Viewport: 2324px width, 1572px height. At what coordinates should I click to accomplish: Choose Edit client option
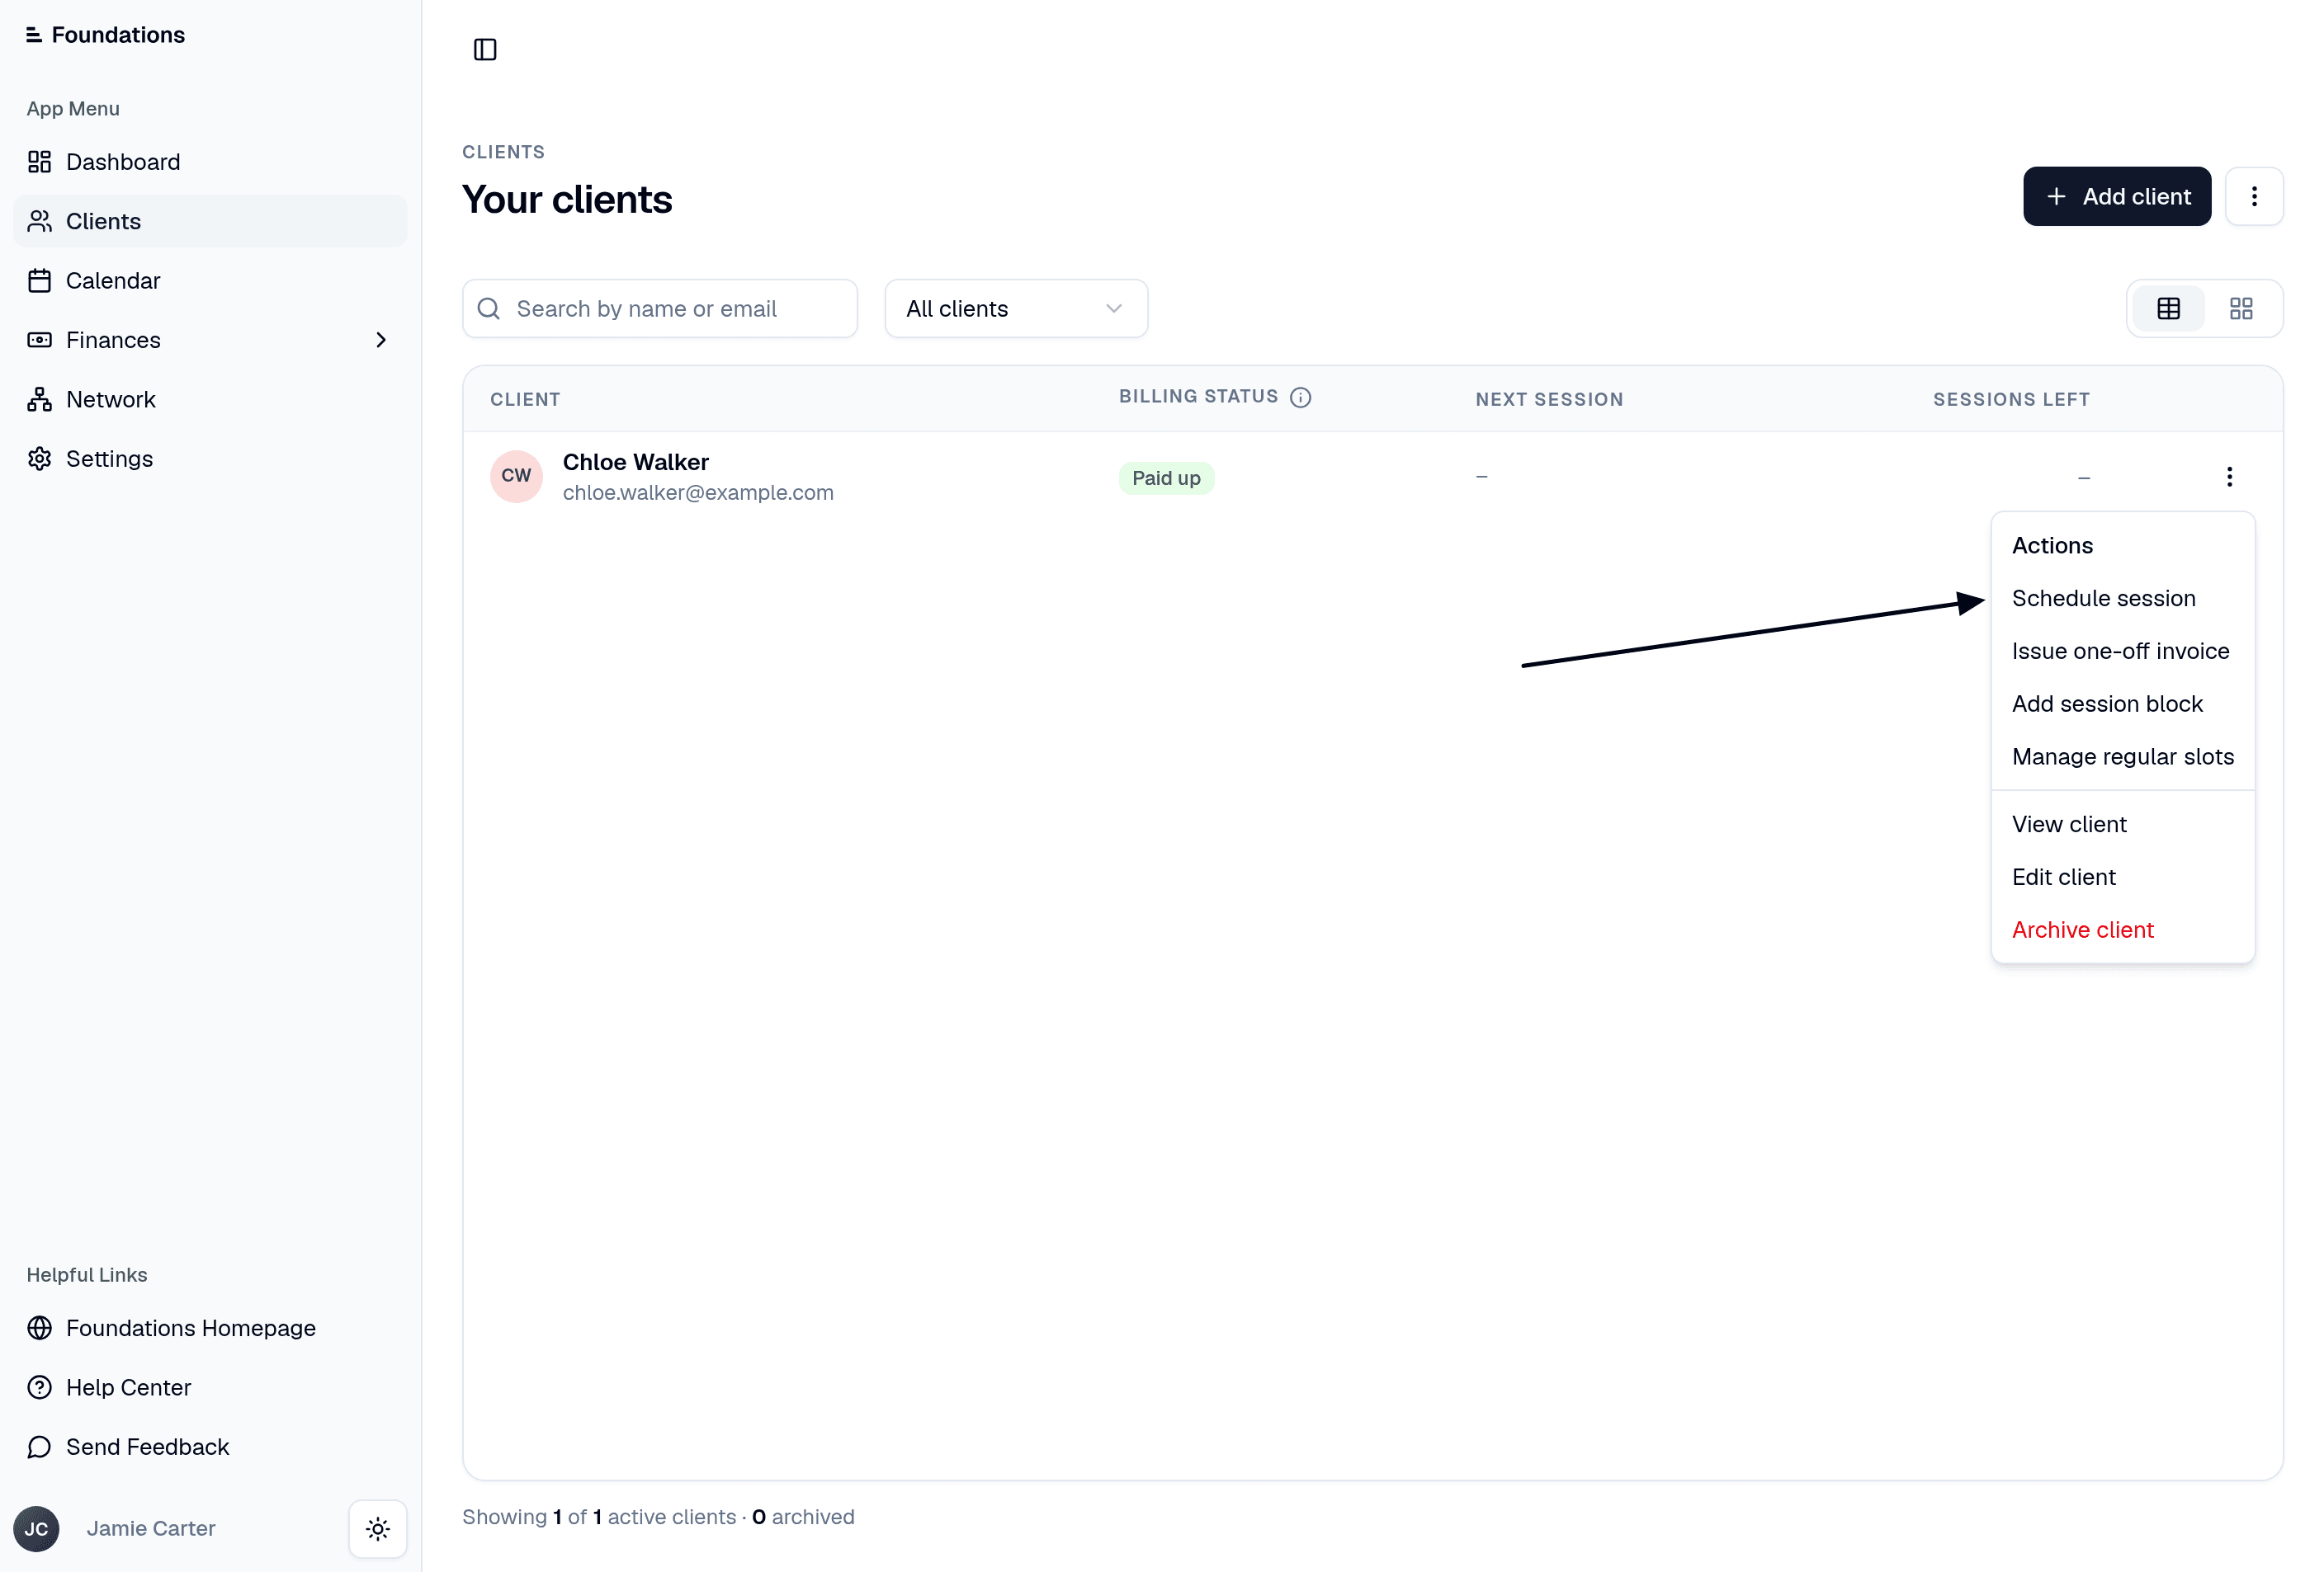(2123, 878)
